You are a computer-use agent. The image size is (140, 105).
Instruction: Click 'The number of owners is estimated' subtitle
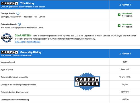click(16, 55)
